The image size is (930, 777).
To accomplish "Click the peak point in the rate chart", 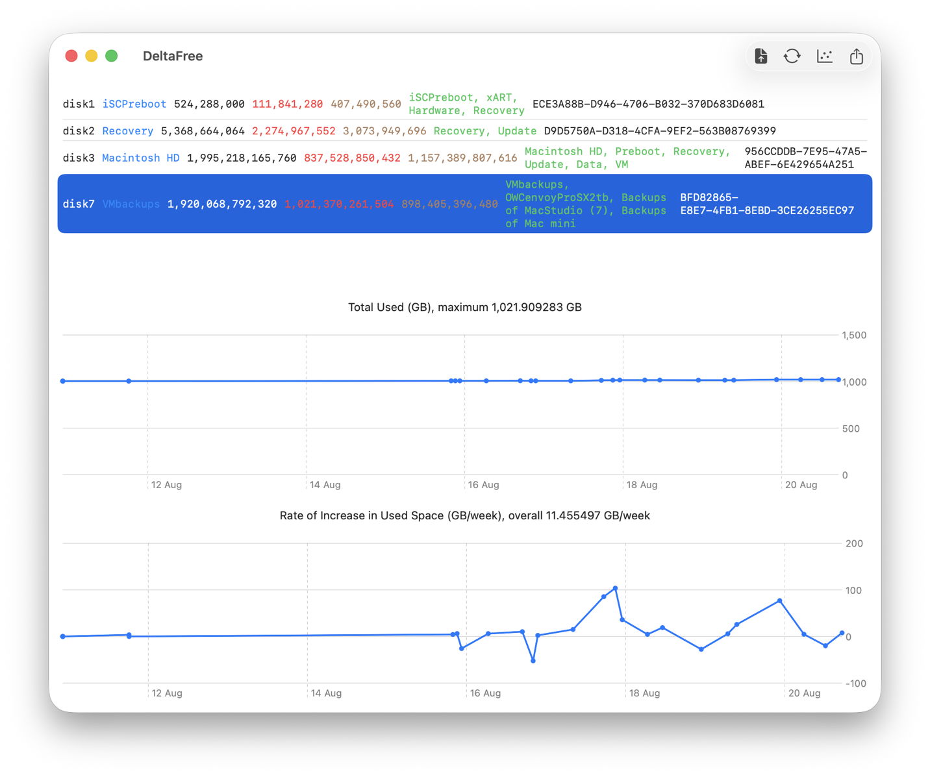I will click(615, 588).
